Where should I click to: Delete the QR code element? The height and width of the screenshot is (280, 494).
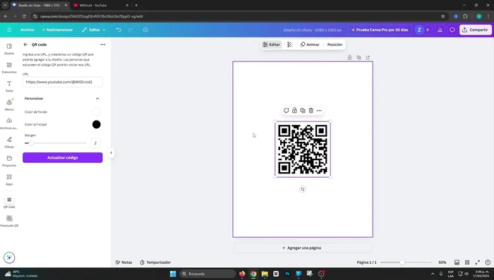point(311,110)
